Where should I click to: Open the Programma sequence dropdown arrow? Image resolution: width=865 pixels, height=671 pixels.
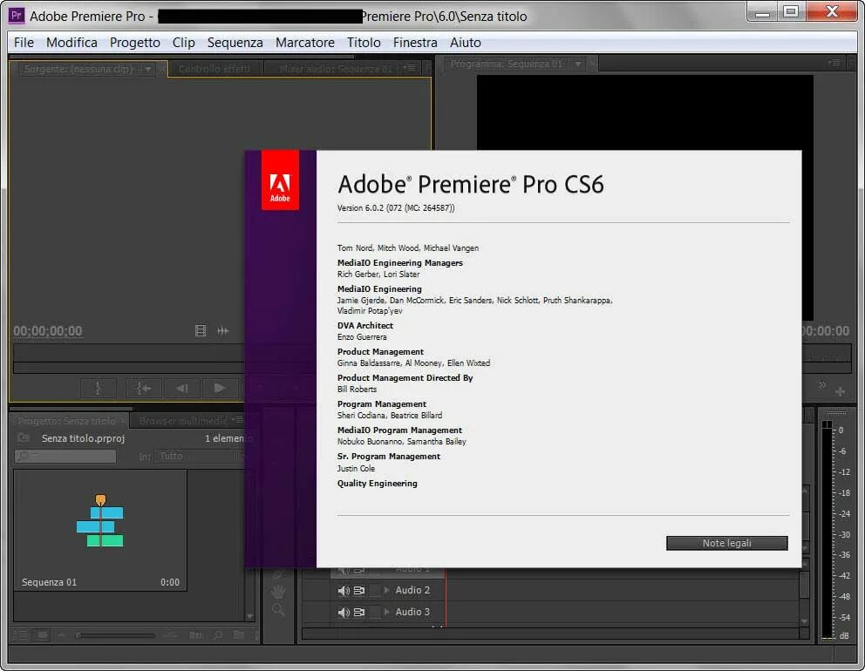coord(577,64)
